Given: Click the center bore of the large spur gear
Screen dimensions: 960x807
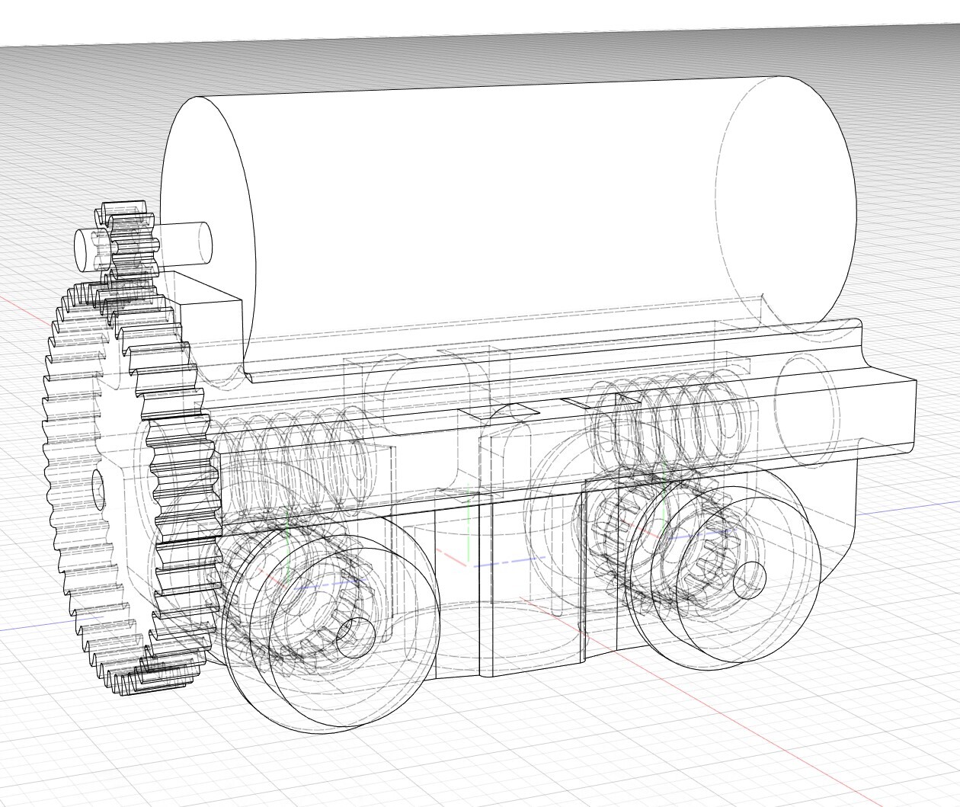Looking at the screenshot, I should pyautogui.click(x=98, y=488).
